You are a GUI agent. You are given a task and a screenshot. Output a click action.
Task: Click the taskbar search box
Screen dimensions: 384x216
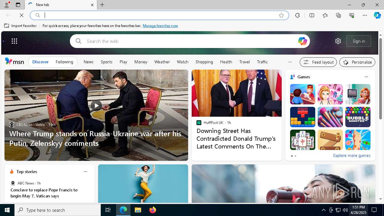tap(58, 210)
